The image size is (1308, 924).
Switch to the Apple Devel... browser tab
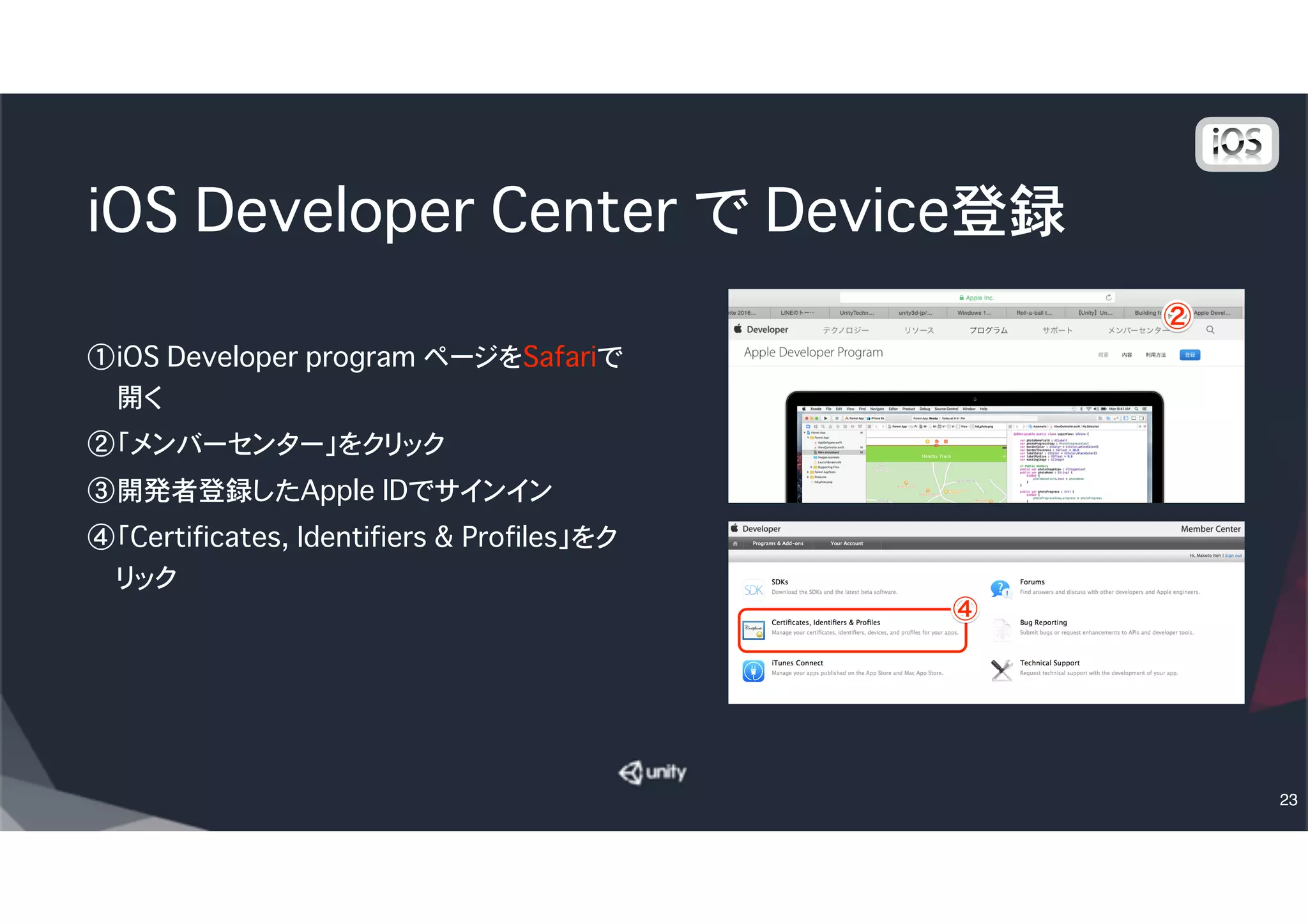(1212, 313)
